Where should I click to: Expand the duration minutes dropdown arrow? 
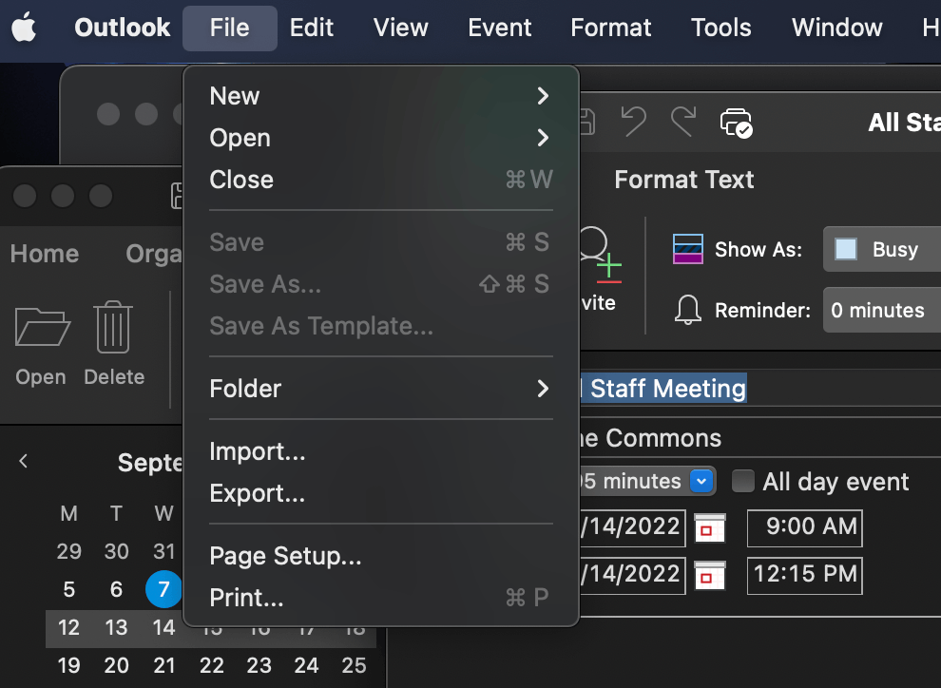(x=701, y=482)
